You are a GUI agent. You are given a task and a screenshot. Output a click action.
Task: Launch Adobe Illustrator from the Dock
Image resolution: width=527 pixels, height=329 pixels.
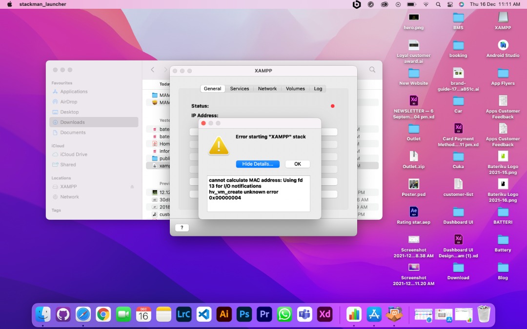tap(224, 314)
